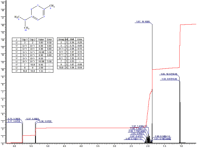
Task: Click the J table error cell '0.50'
Action: [49, 43]
